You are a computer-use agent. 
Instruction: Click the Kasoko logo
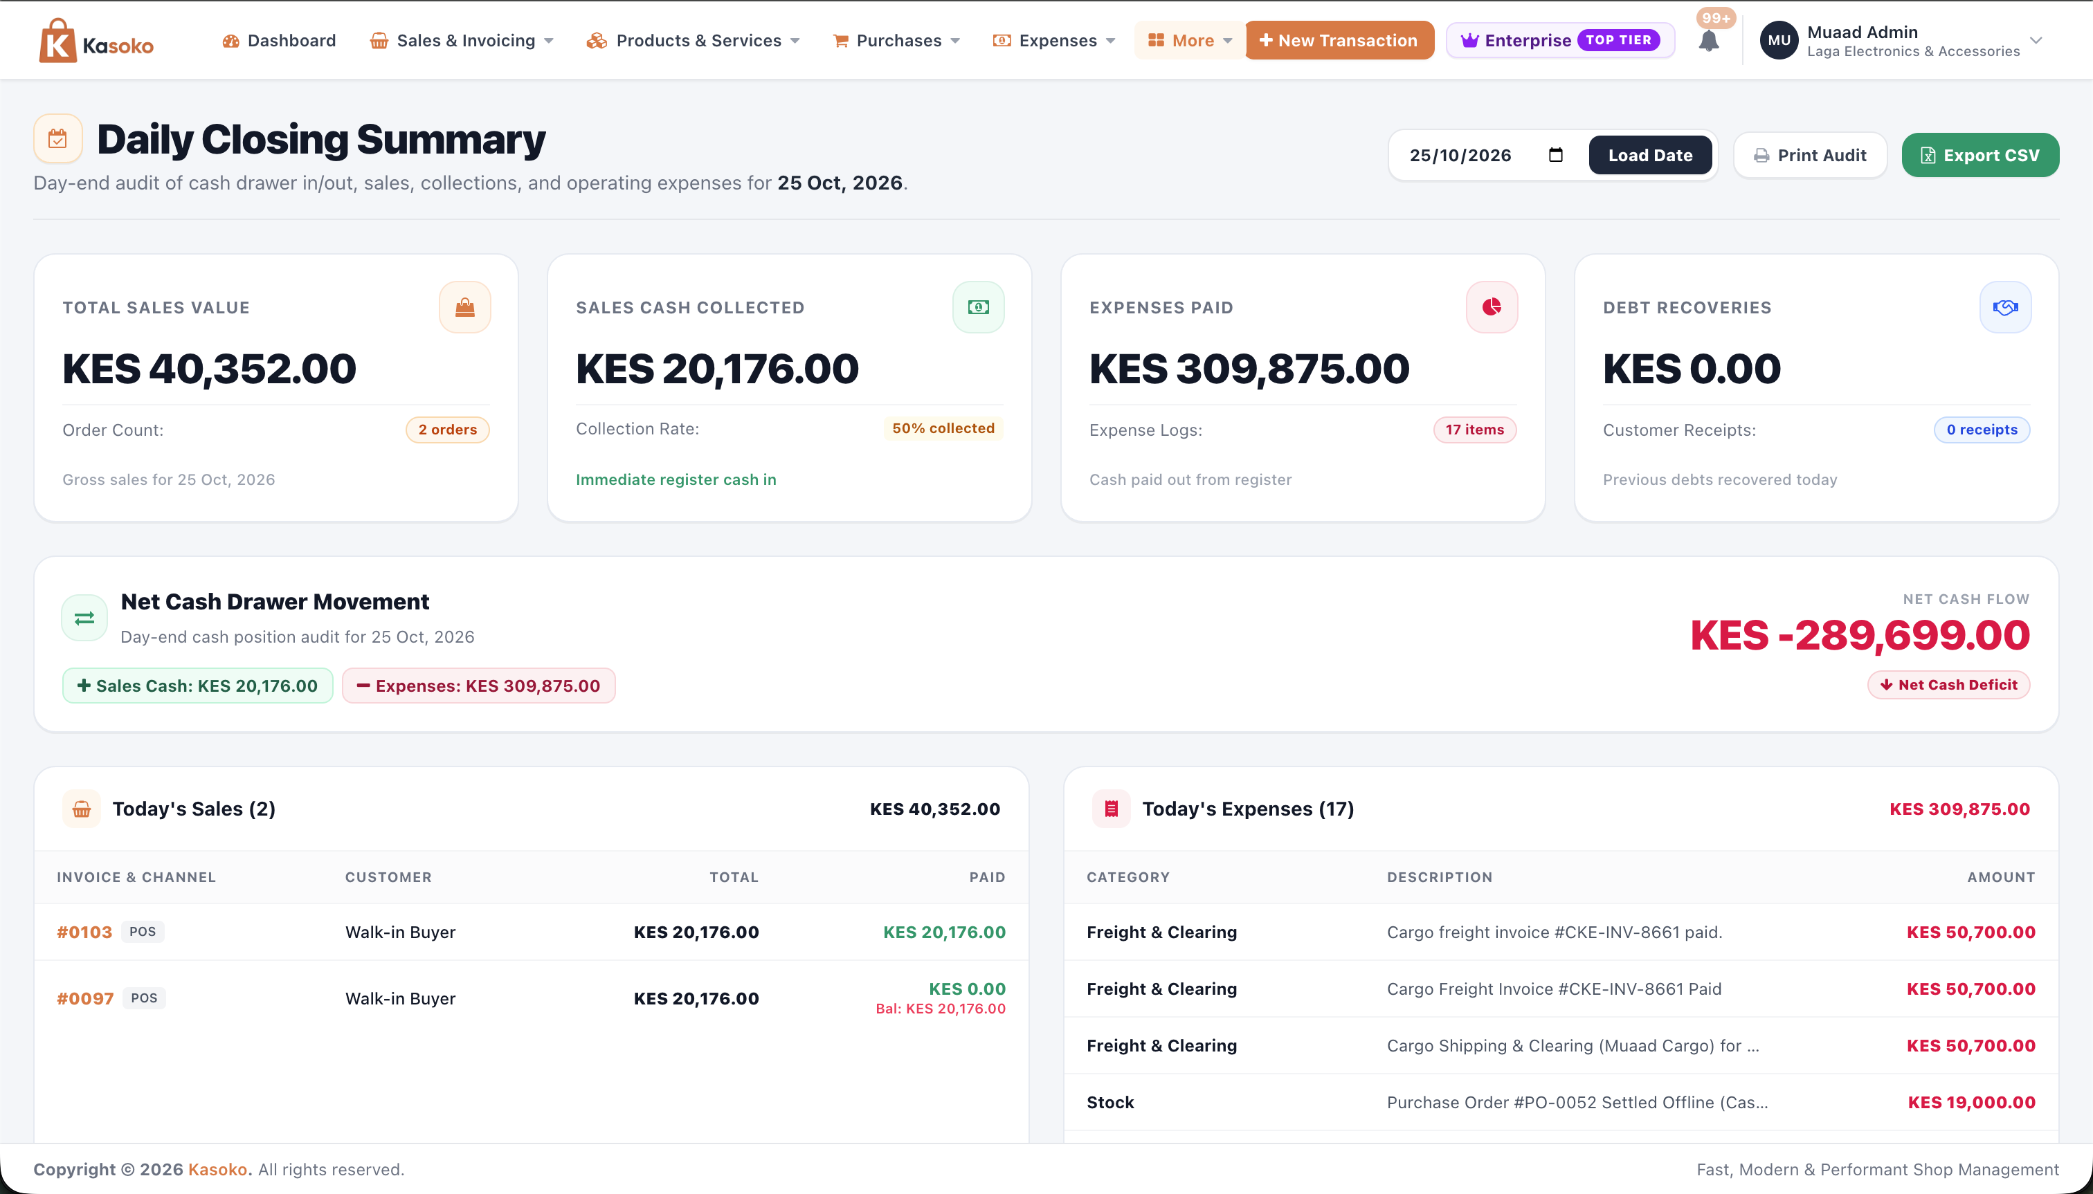pyautogui.click(x=97, y=41)
